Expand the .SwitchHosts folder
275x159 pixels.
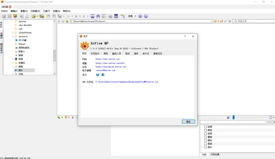13,33
